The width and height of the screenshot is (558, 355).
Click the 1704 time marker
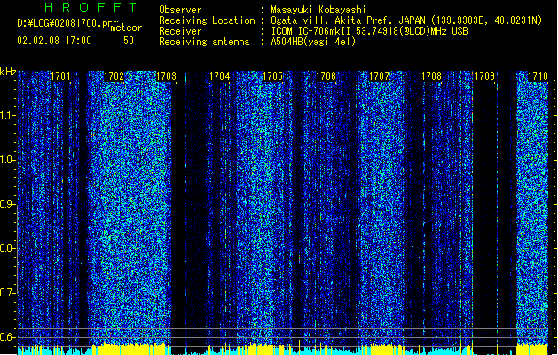pyautogui.click(x=220, y=76)
